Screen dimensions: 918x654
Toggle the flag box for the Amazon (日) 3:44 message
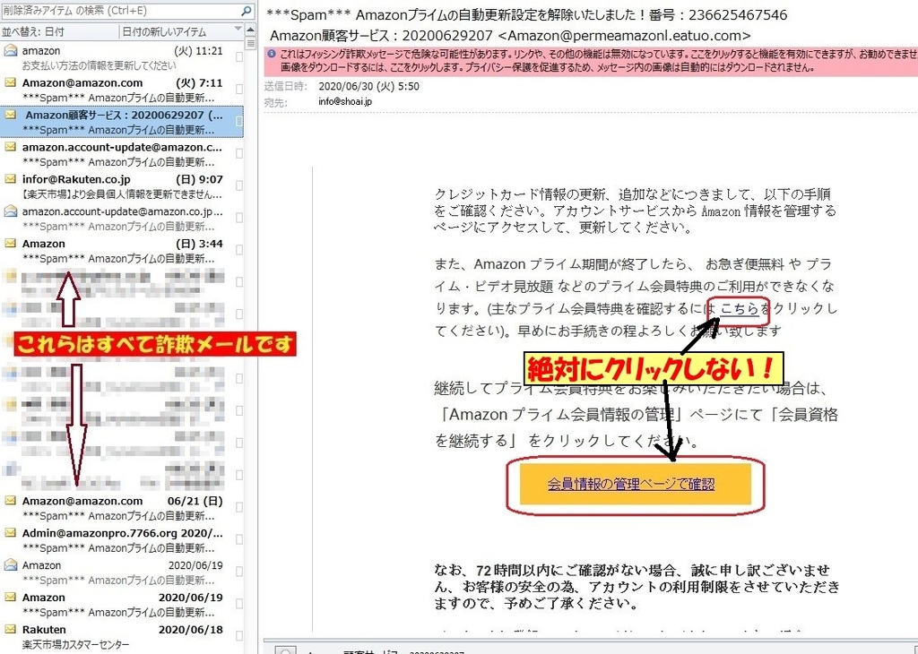(238, 250)
